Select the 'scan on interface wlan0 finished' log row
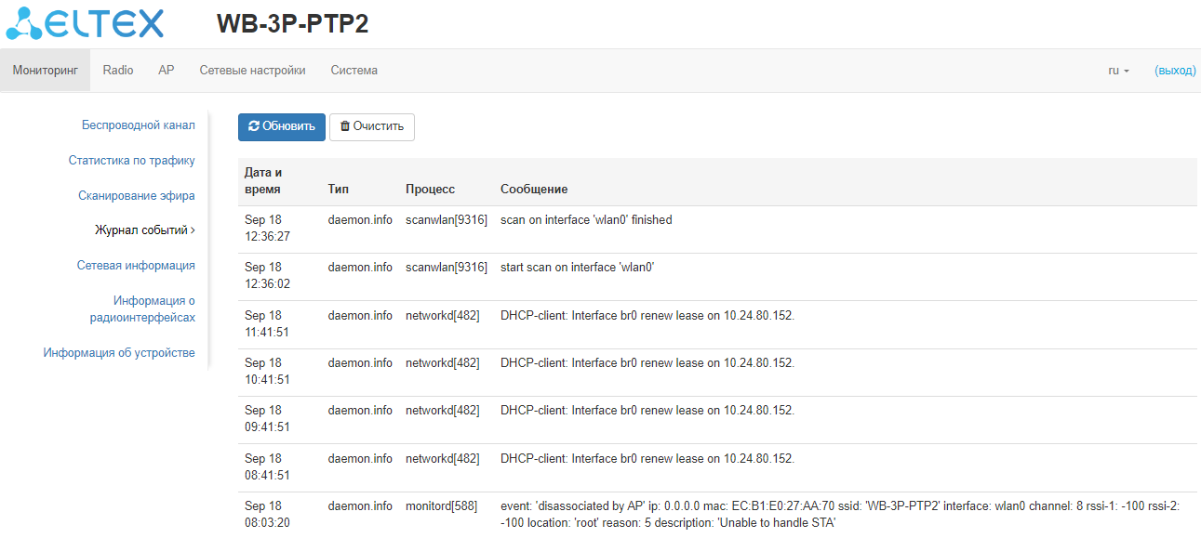The image size is (1201, 538). click(586, 220)
